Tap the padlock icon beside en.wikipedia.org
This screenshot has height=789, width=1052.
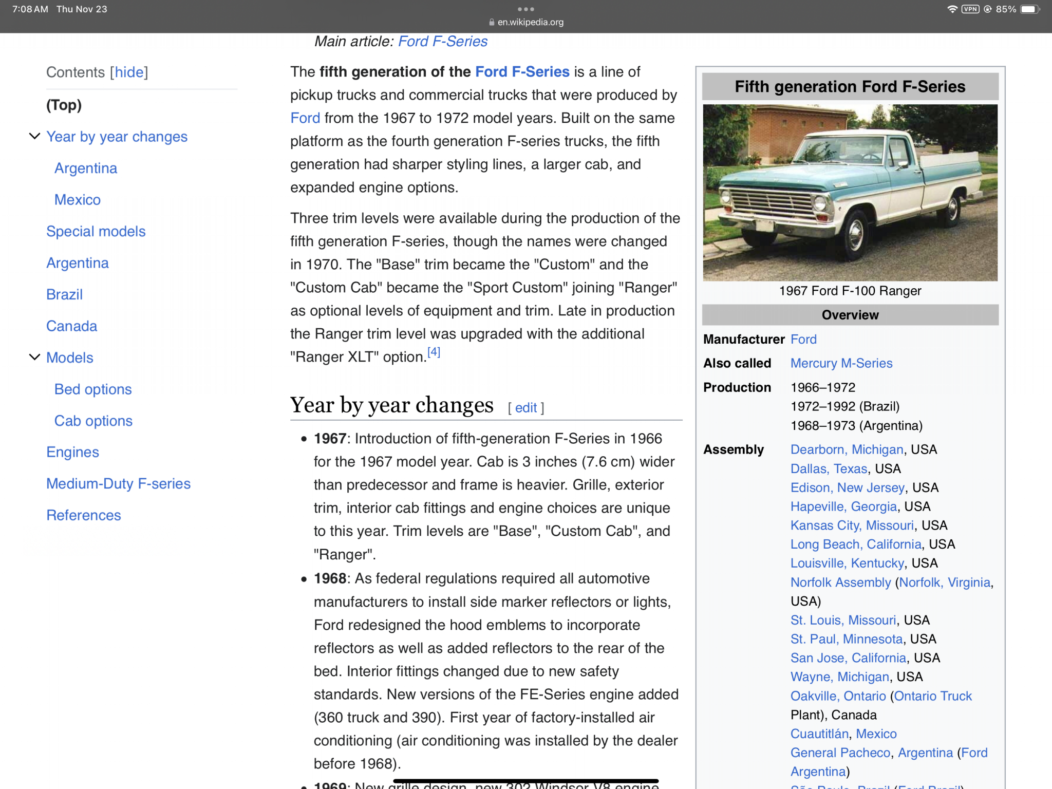[492, 22]
